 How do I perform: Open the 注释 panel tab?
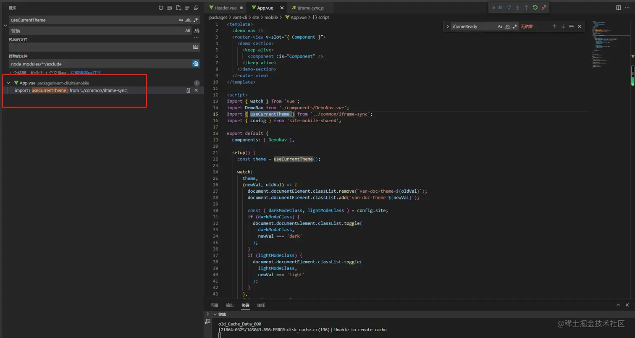tap(261, 305)
